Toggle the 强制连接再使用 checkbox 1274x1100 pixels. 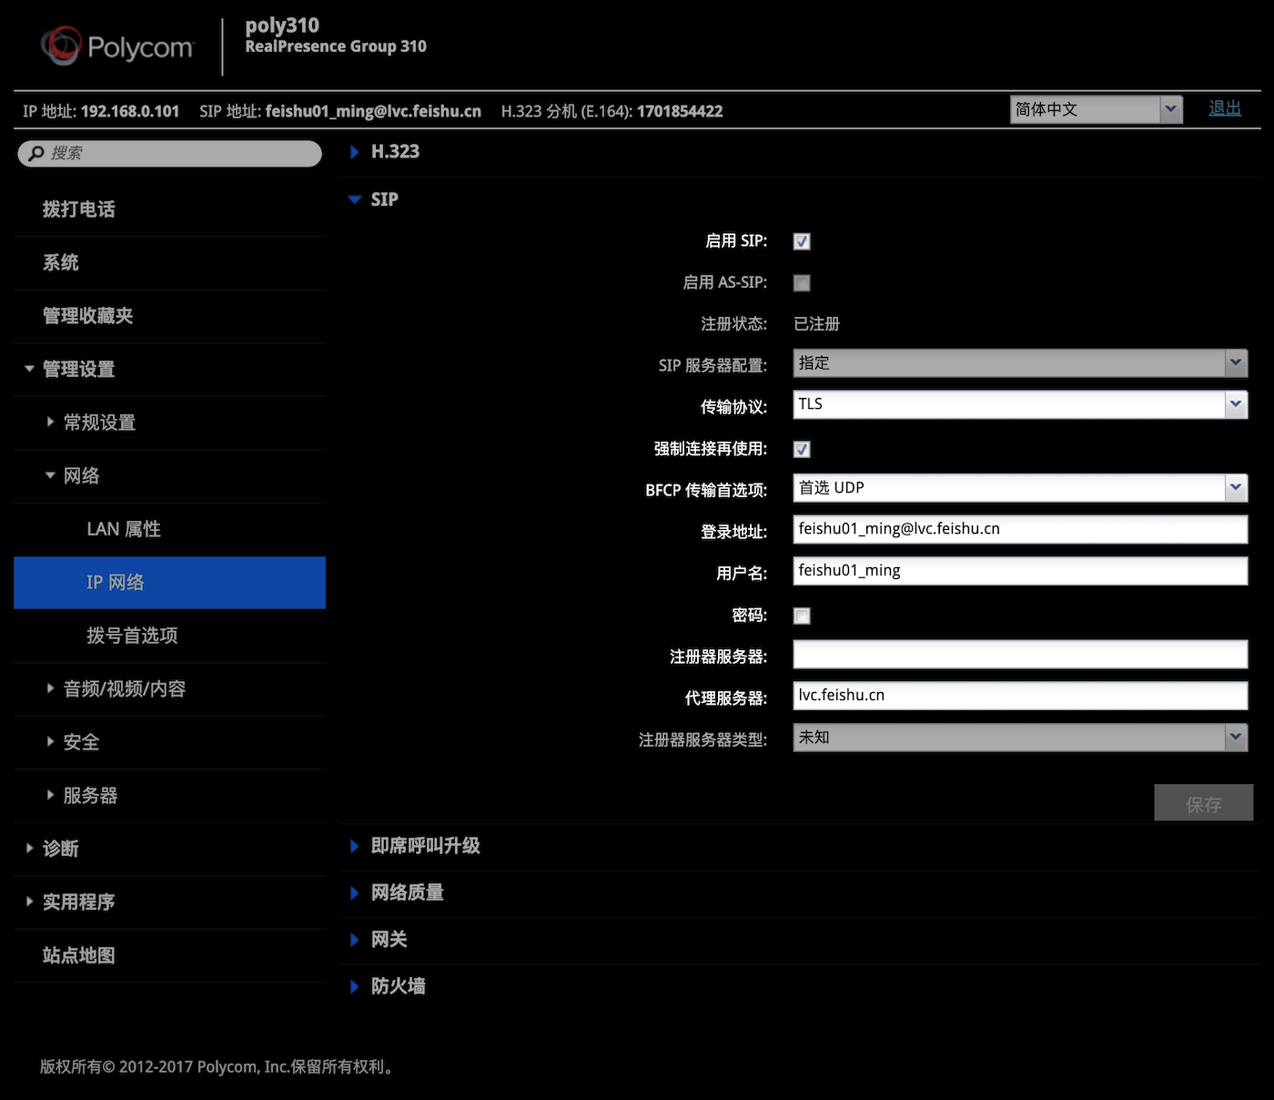coord(802,449)
